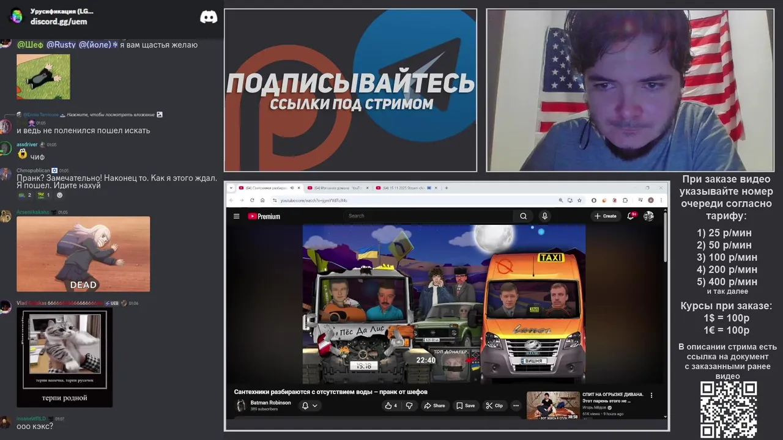
Task: Click the Create button on YouTube
Action: click(x=605, y=216)
